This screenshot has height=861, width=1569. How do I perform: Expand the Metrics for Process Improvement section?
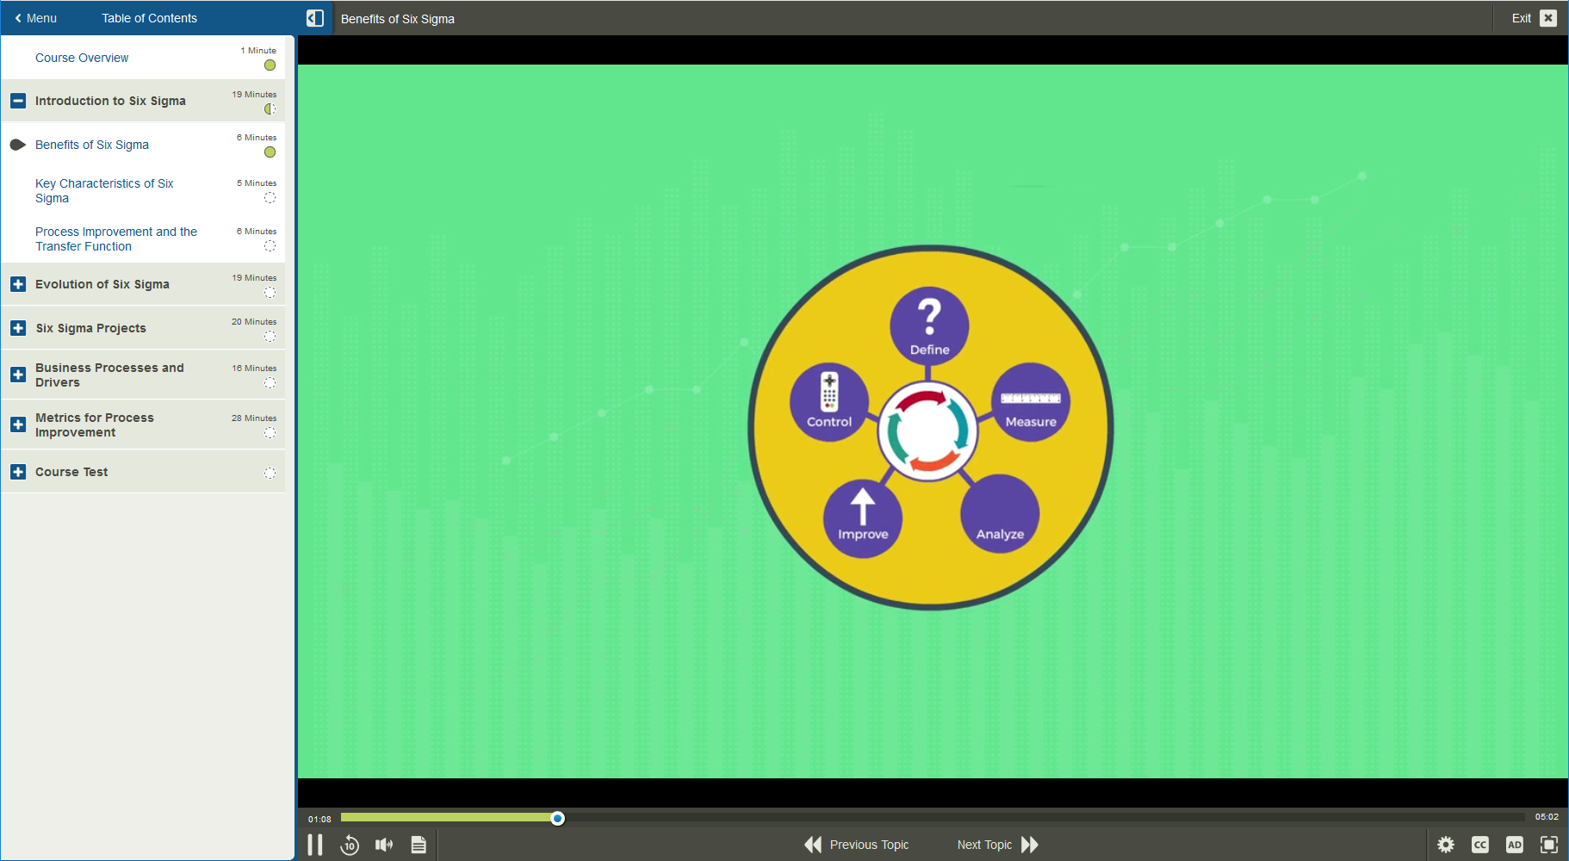click(18, 424)
